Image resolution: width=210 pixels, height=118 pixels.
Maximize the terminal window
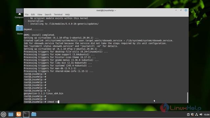tap(181, 10)
